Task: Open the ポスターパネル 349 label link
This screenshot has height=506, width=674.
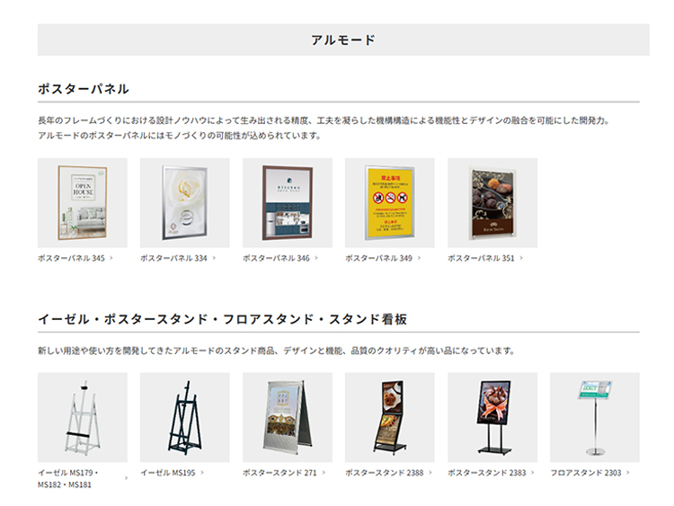Action: click(x=378, y=259)
